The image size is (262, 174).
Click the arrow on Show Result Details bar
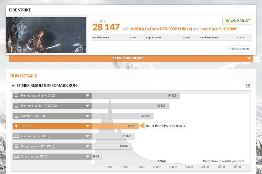tap(249, 58)
